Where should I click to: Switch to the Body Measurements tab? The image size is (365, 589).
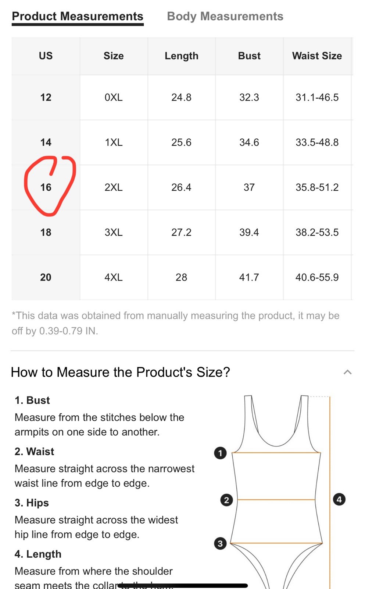pyautogui.click(x=225, y=17)
